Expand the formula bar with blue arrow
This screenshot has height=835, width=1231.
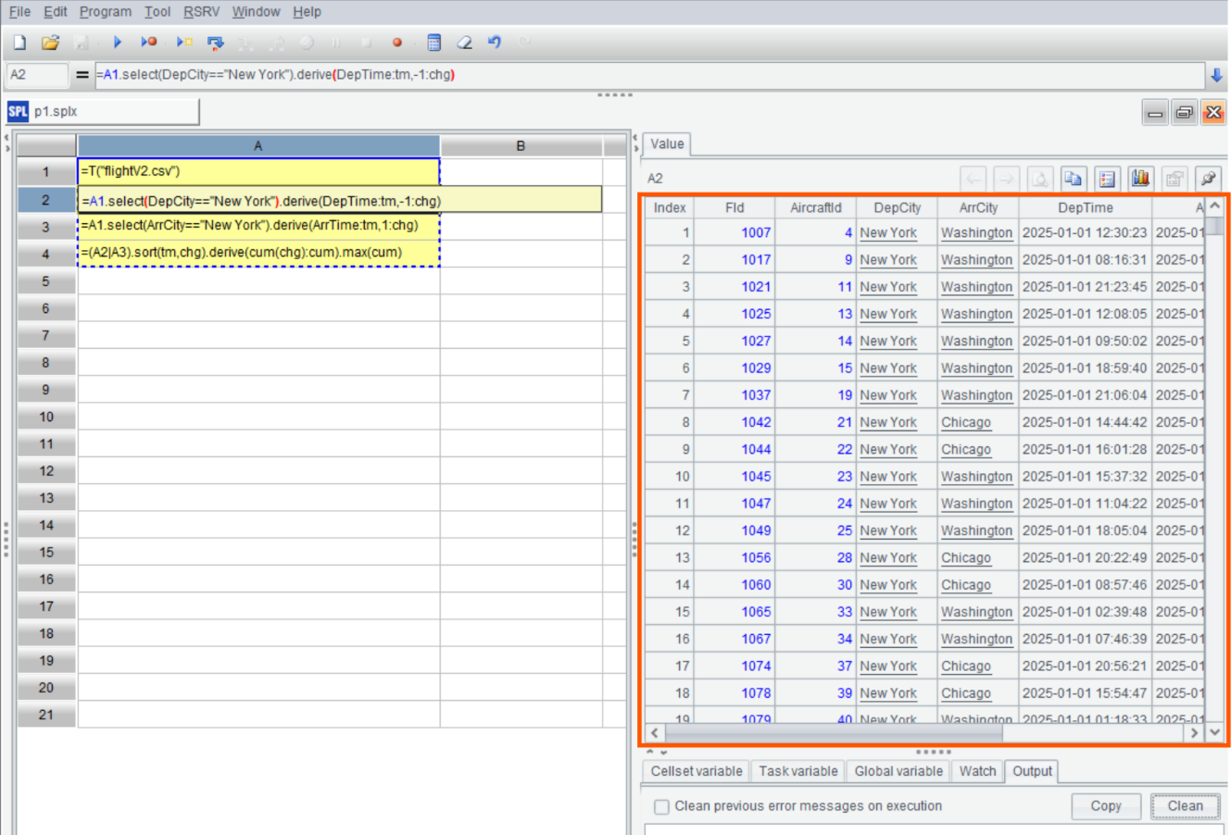click(x=1216, y=75)
